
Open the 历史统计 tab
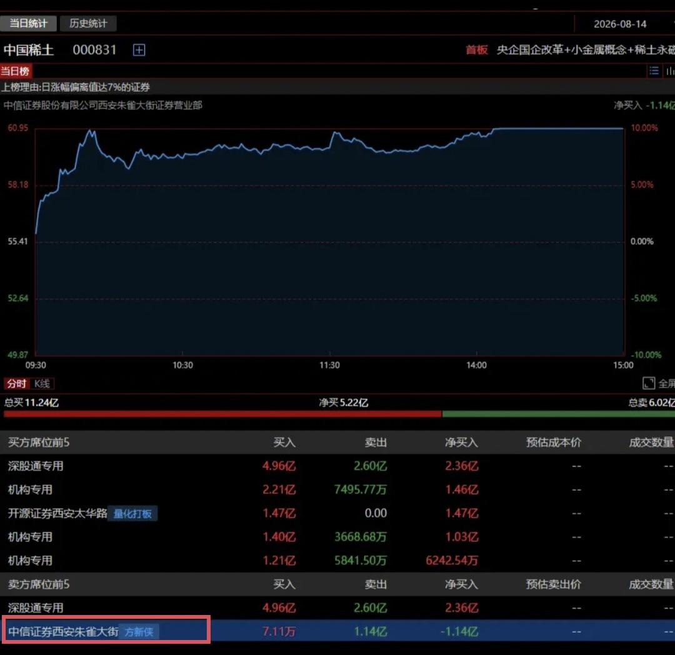click(88, 23)
